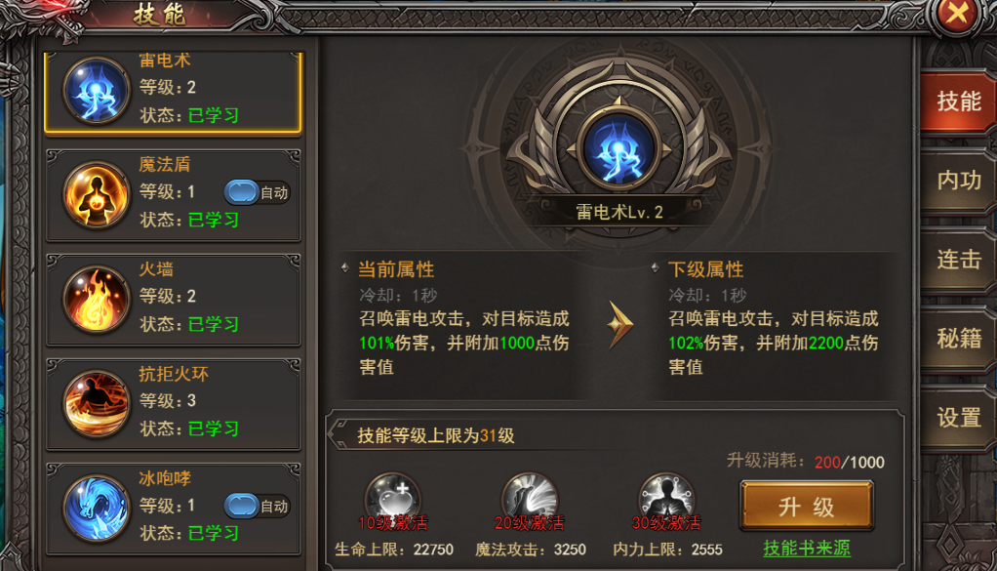Viewport: 997px width, 571px height.
Task: Select the 魔法盾 skill icon
Action: [97, 194]
